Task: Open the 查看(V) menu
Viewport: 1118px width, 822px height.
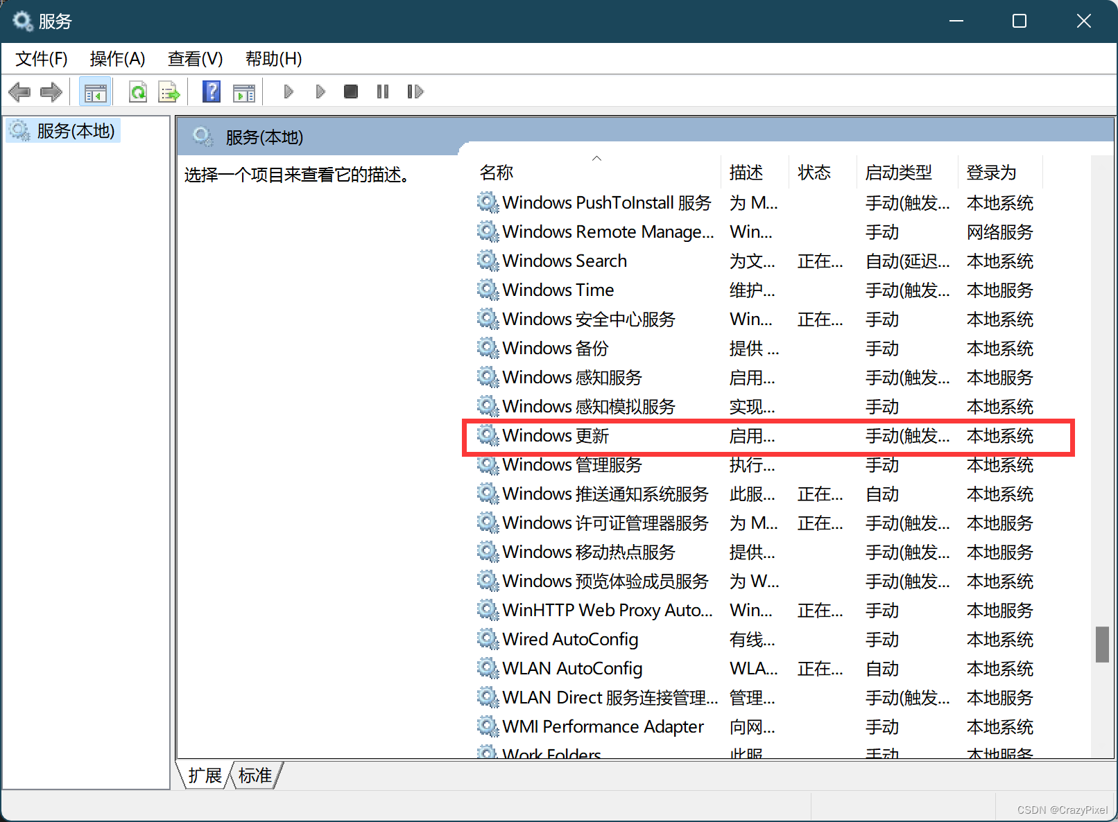Action: 196,59
